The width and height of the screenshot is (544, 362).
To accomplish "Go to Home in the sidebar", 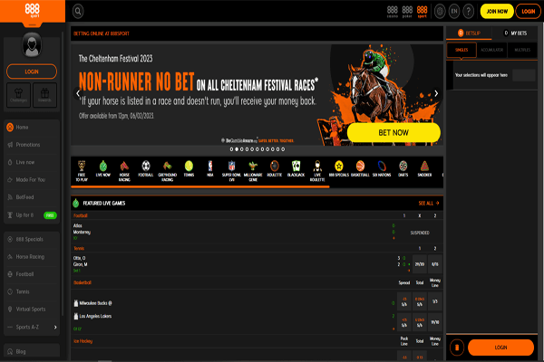I will tap(32, 127).
